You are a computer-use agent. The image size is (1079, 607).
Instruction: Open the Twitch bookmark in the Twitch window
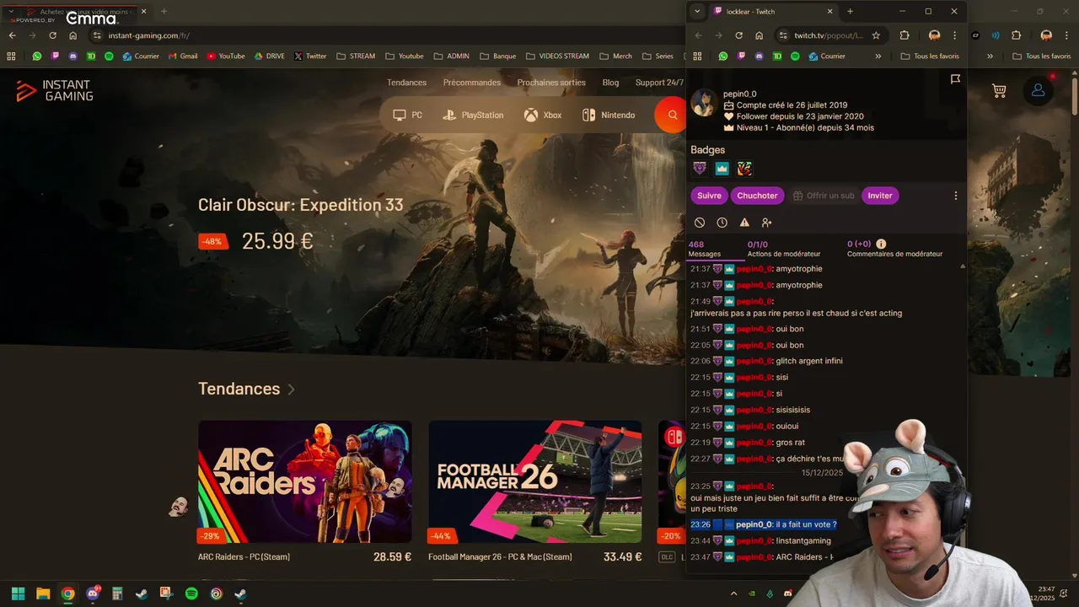[x=740, y=56]
